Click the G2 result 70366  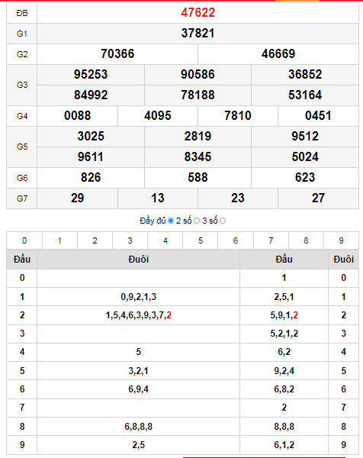tap(117, 53)
